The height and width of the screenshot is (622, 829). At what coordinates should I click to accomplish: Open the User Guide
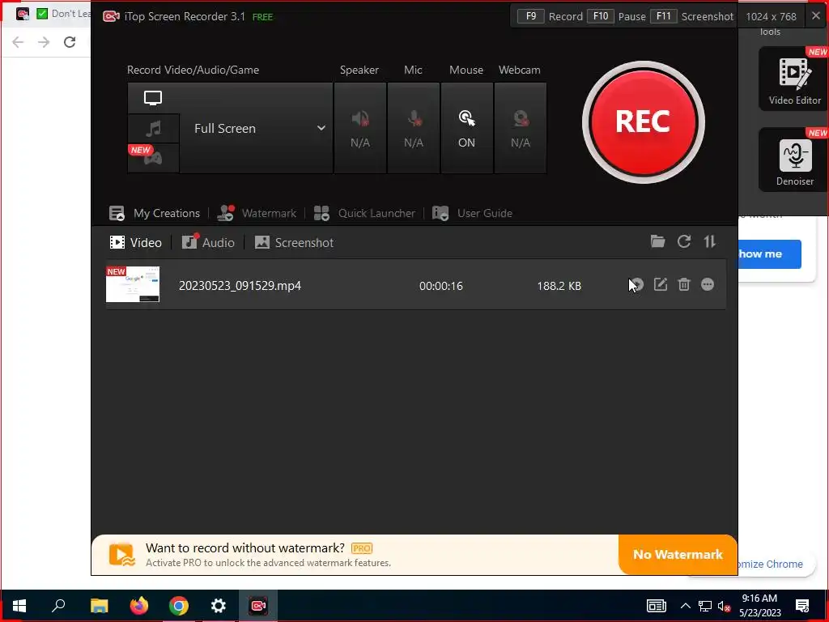(x=472, y=213)
